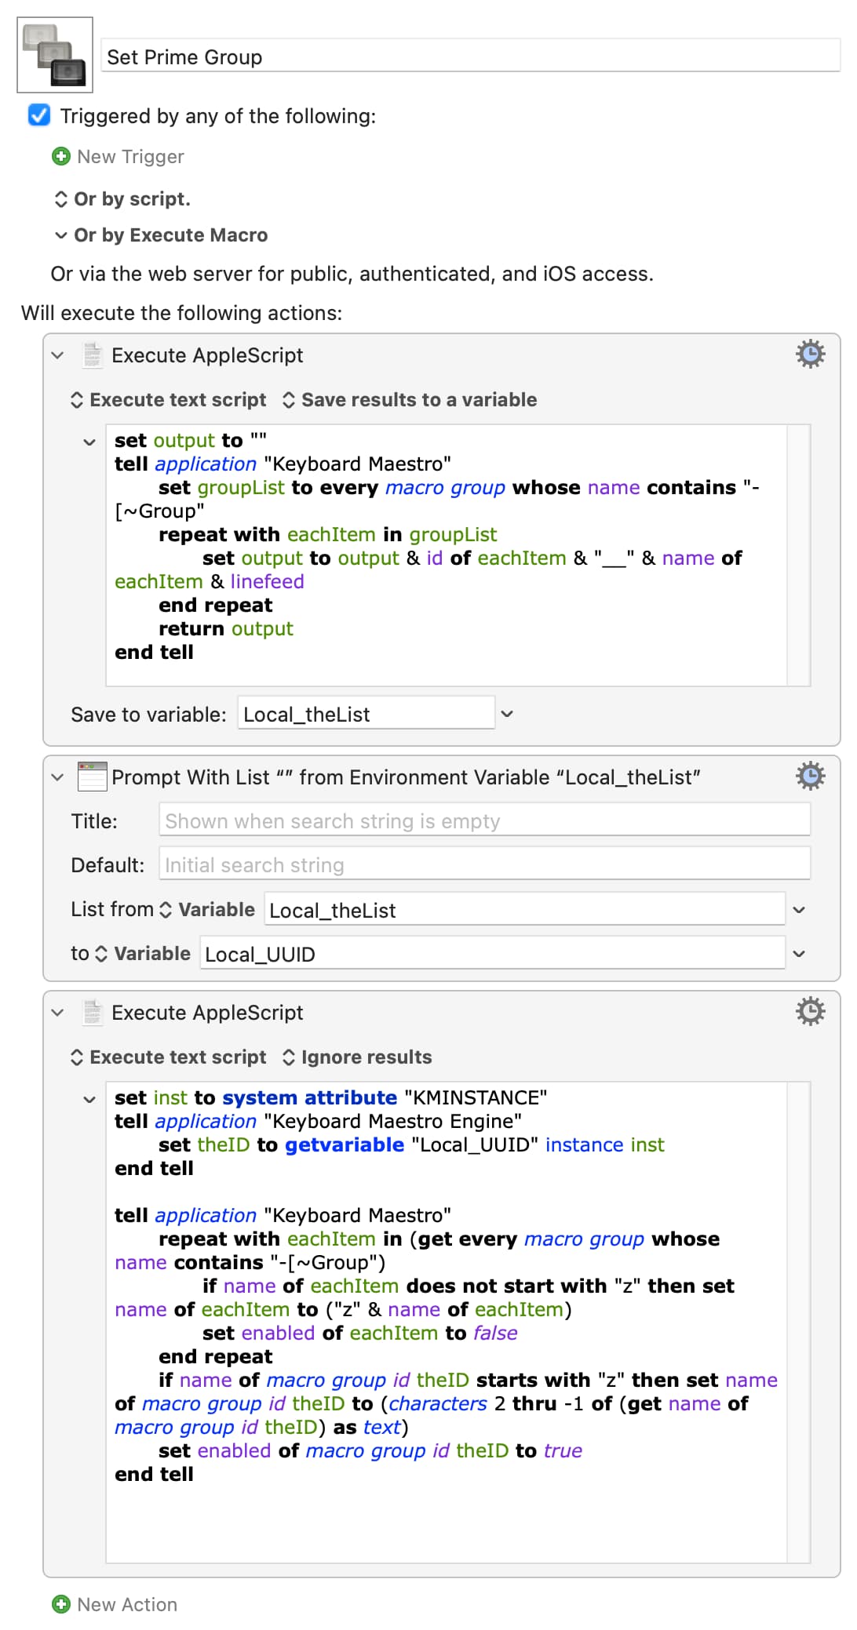This screenshot has height=1630, width=857.
Task: Click green plus icon for New Trigger
Action: (61, 156)
